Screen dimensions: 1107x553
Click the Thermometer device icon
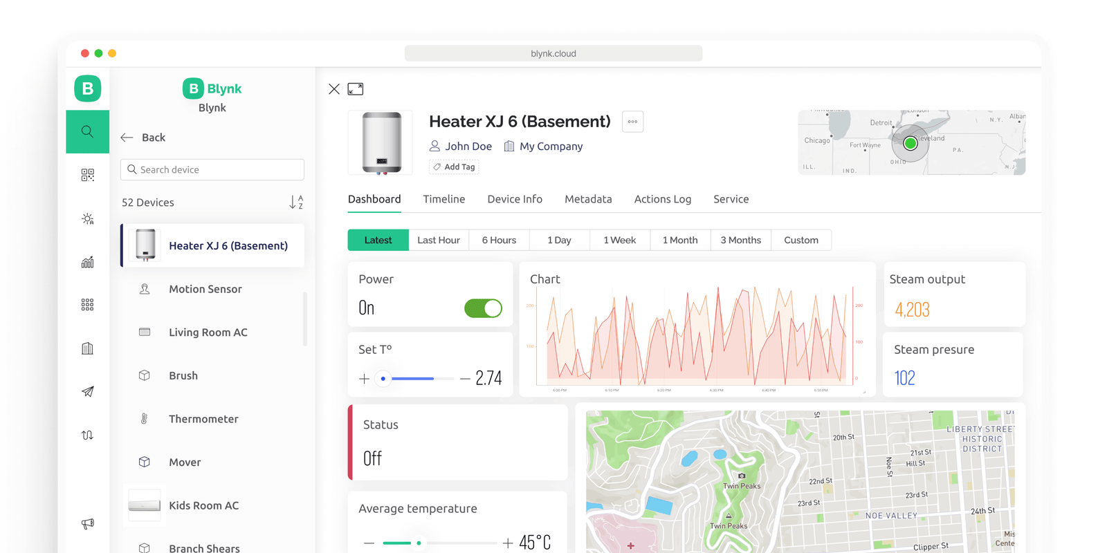145,418
